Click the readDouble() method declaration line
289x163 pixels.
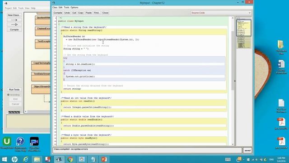(x=82, y=120)
